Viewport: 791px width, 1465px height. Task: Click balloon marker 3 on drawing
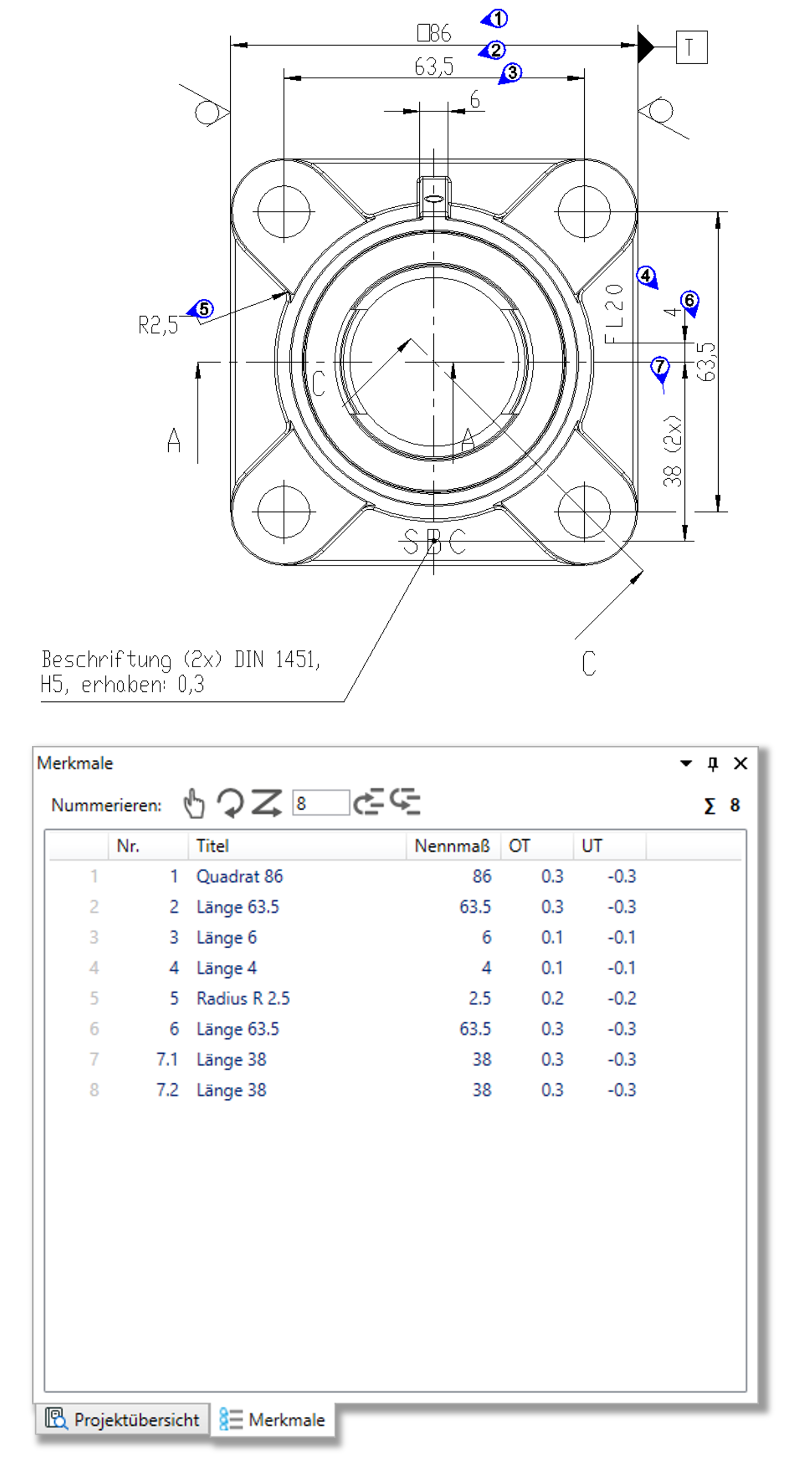pos(513,72)
